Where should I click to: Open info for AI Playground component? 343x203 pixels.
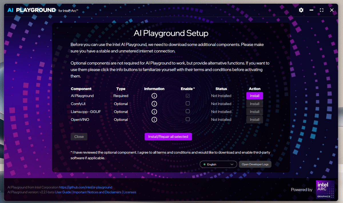coord(154,96)
